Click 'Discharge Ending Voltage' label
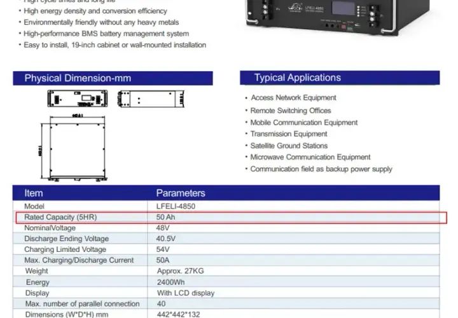 coord(66,238)
